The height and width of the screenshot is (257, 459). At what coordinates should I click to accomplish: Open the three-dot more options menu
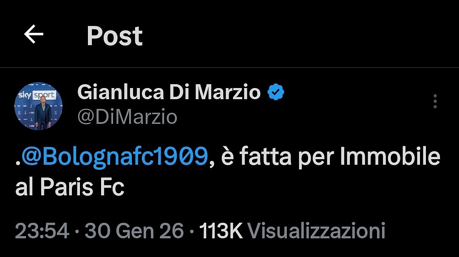coord(435,101)
